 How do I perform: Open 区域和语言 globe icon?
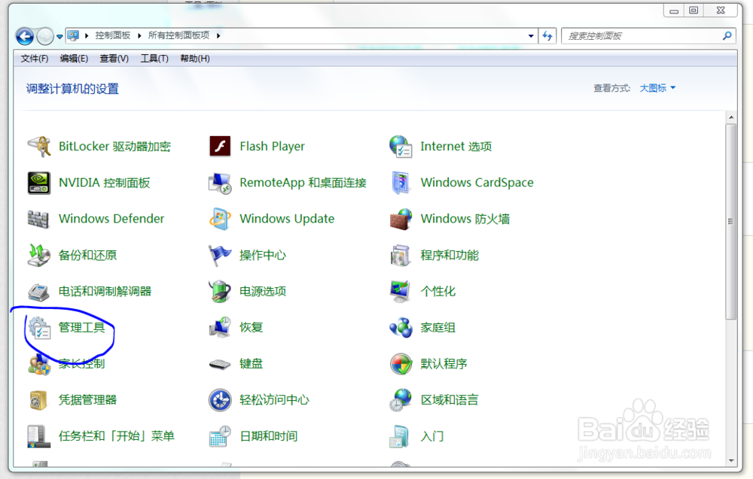(x=401, y=400)
